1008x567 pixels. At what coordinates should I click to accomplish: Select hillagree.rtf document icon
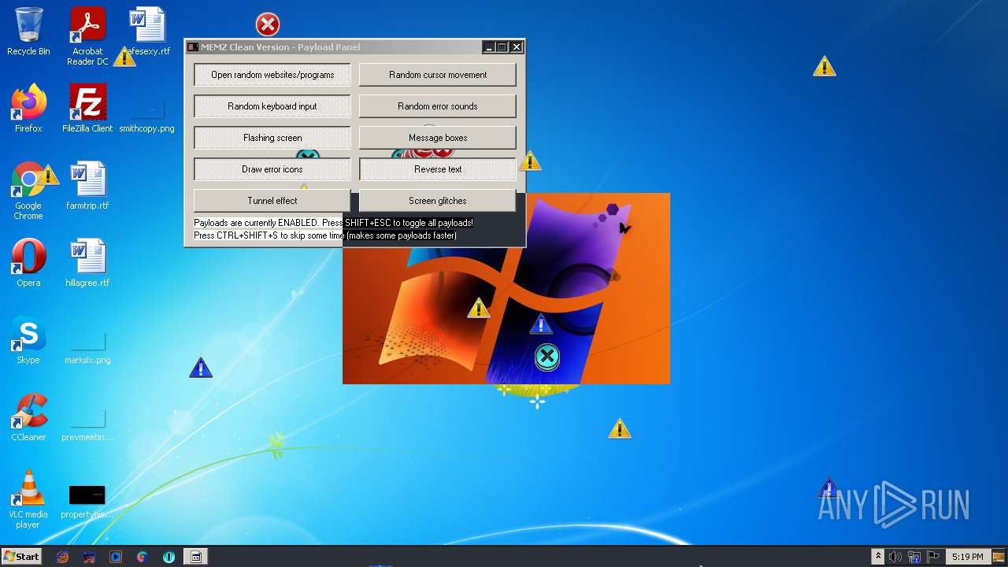pyautogui.click(x=87, y=263)
